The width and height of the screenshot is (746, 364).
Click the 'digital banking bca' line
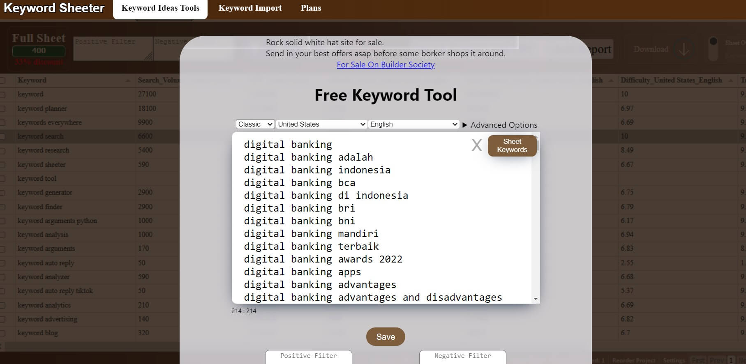click(299, 183)
